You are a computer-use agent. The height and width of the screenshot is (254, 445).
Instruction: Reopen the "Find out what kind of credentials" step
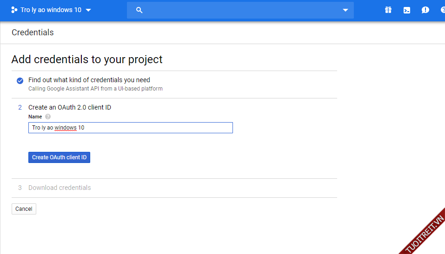tap(89, 80)
